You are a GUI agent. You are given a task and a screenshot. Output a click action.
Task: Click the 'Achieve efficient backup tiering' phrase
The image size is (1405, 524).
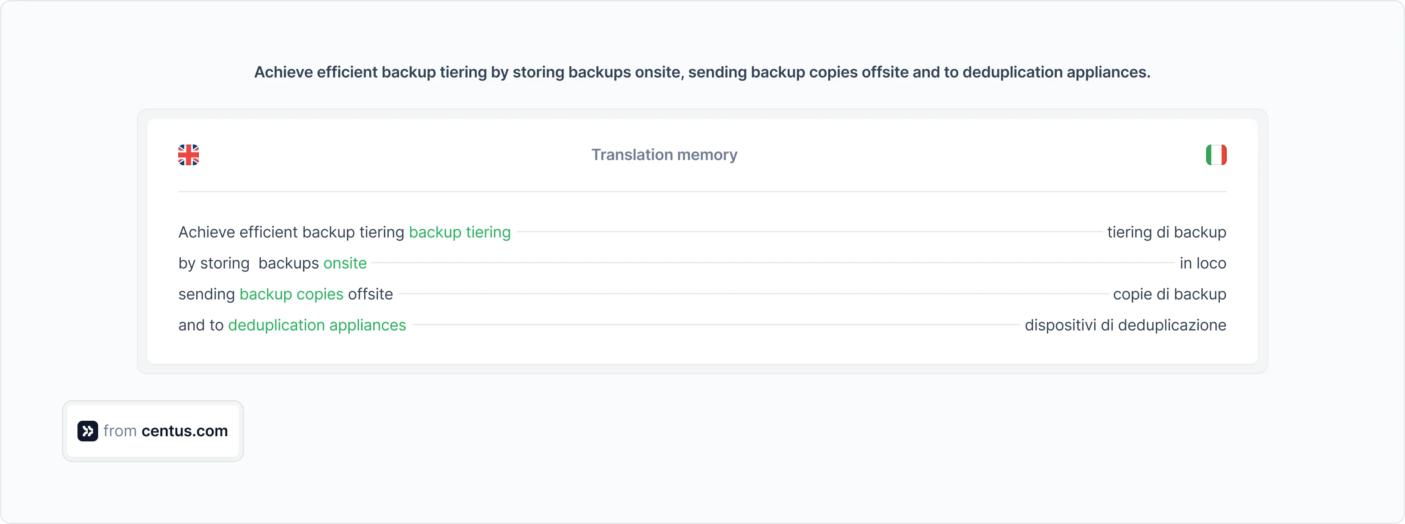291,232
